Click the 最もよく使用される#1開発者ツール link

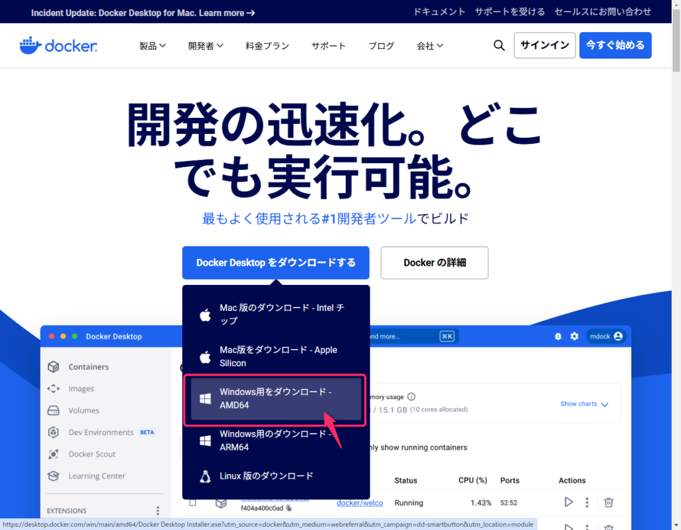pos(309,218)
